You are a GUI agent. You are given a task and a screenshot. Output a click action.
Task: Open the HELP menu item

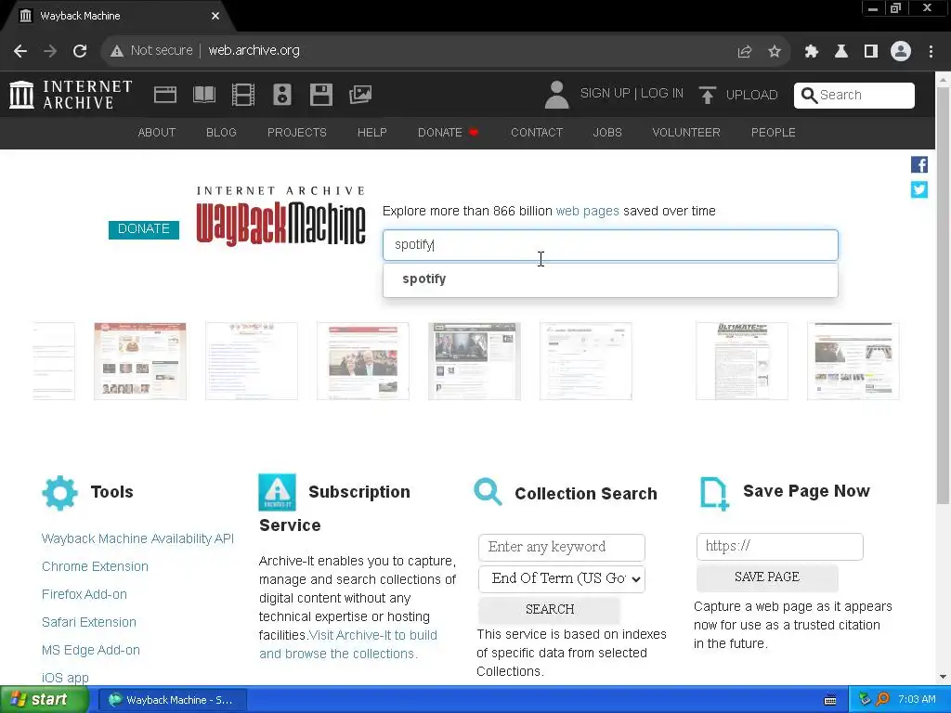click(371, 132)
